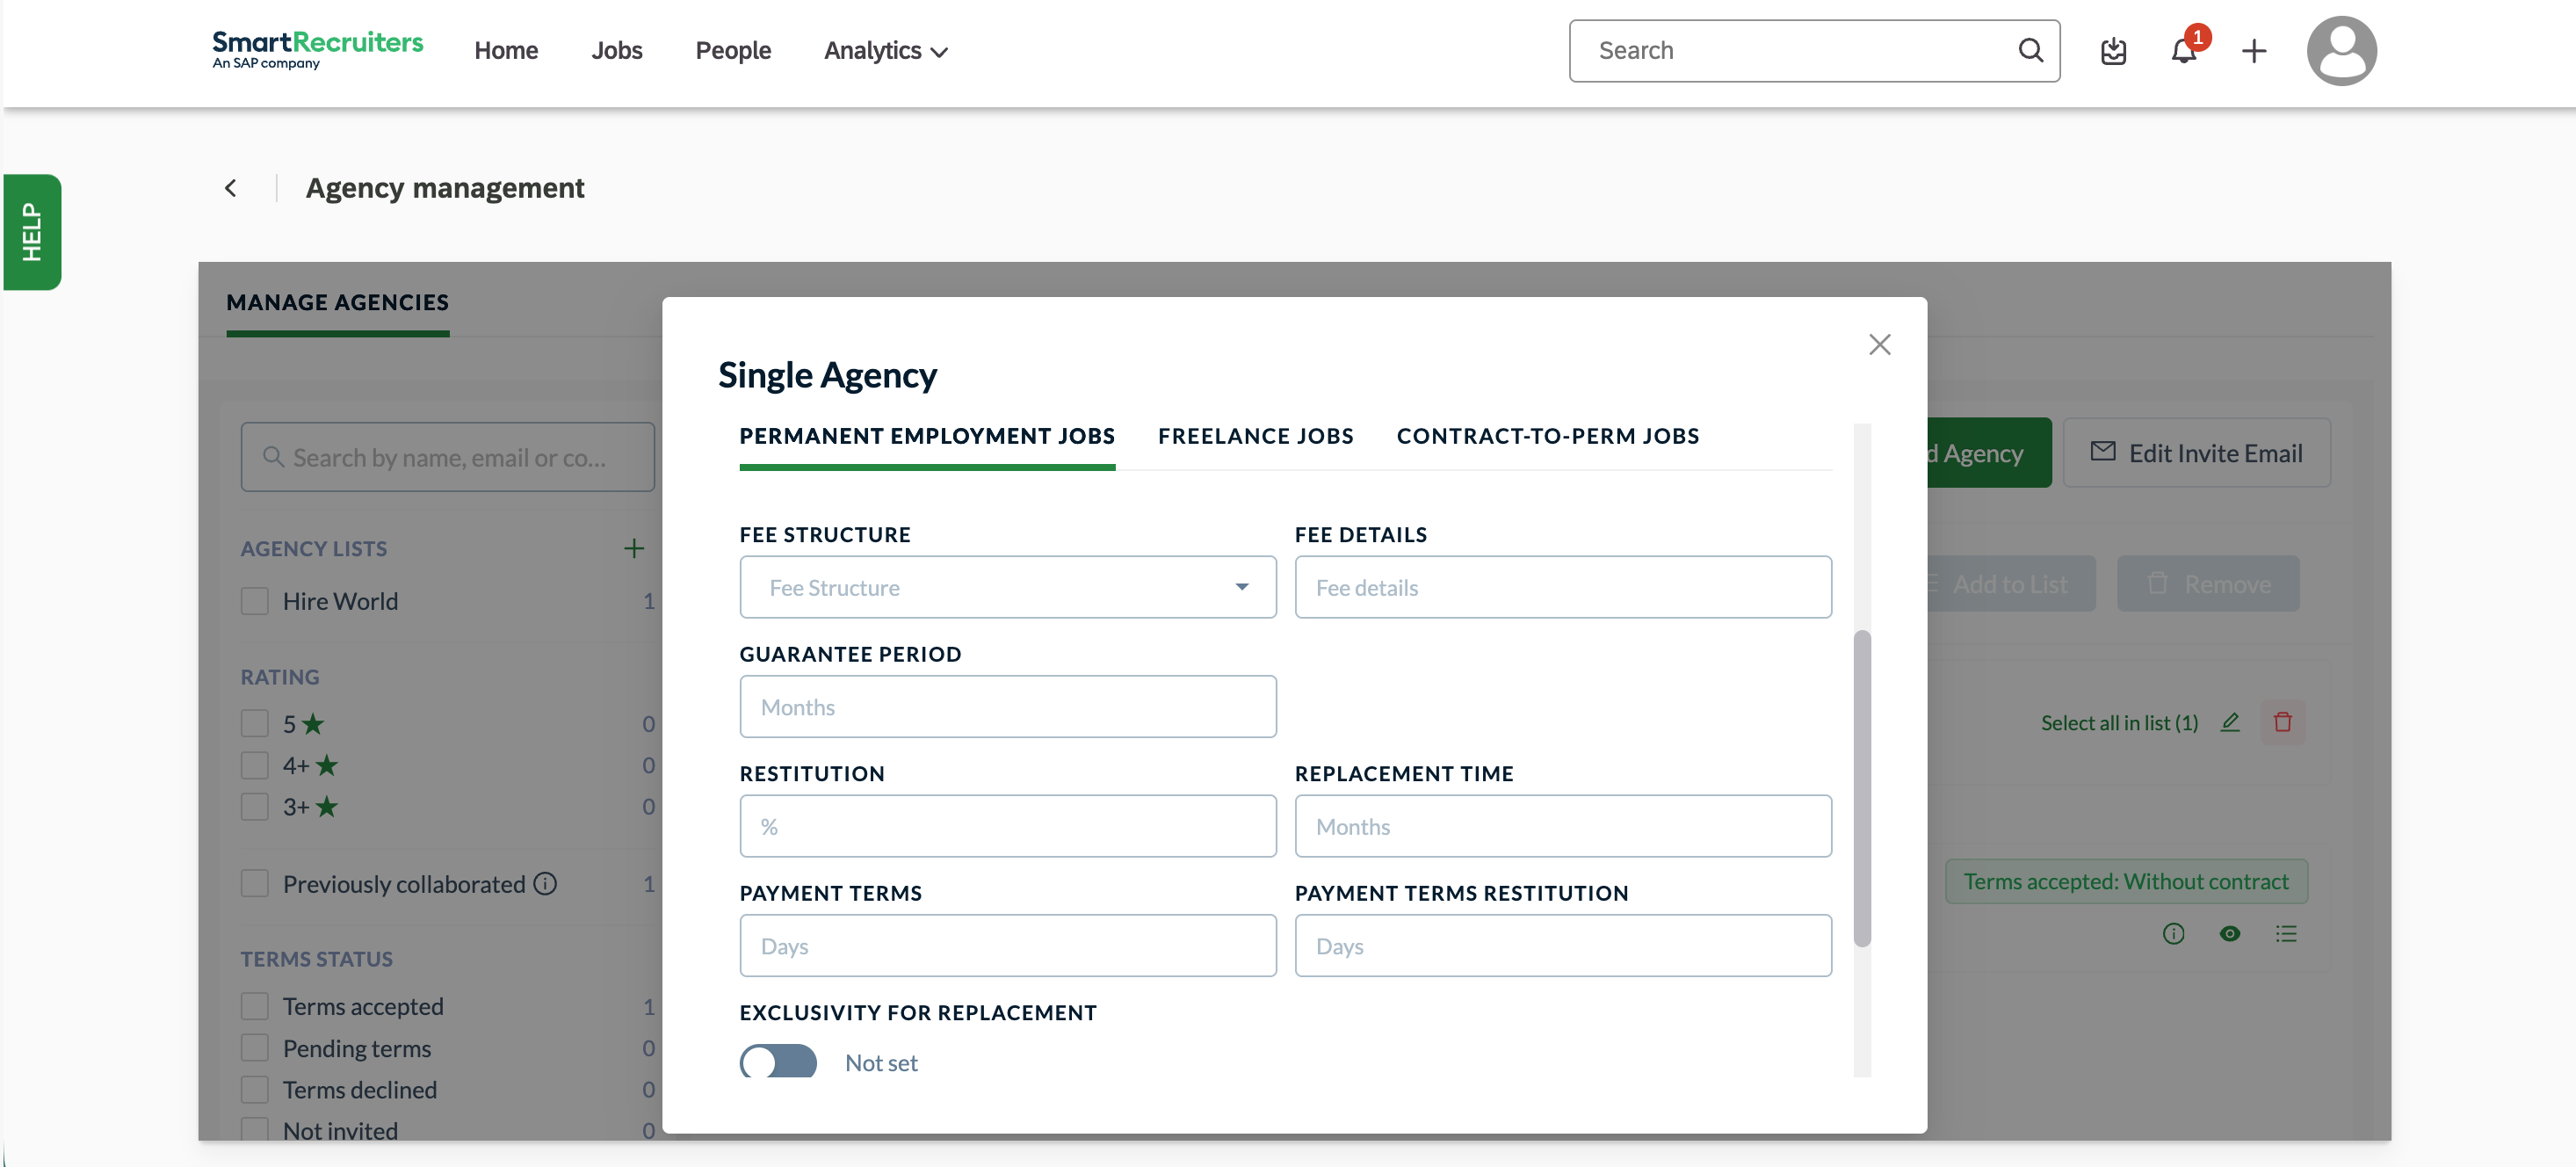This screenshot has width=2576, height=1167.
Task: Go back with the left chevron arrow
Action: (231, 188)
